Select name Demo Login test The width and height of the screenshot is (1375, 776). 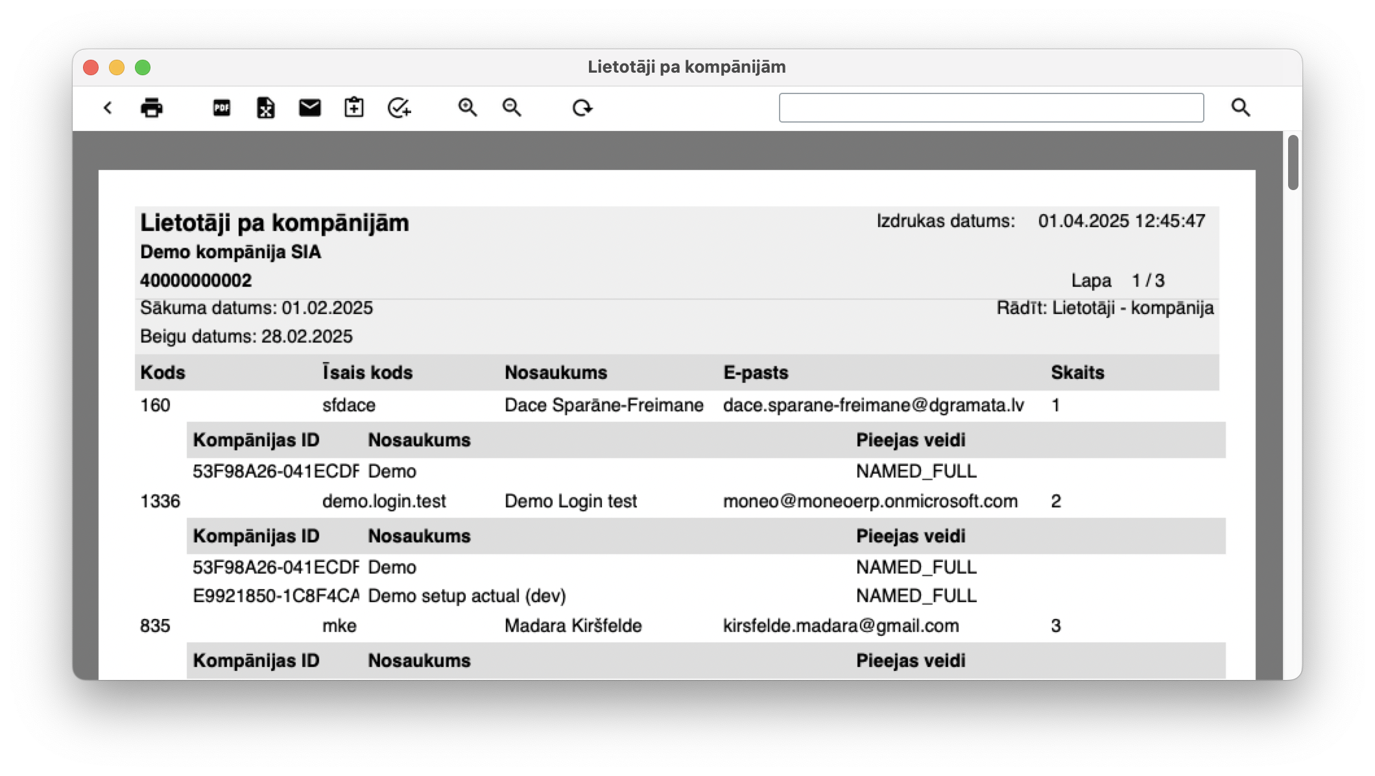coord(571,502)
